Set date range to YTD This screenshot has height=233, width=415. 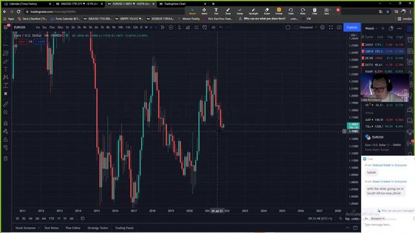(51, 219)
